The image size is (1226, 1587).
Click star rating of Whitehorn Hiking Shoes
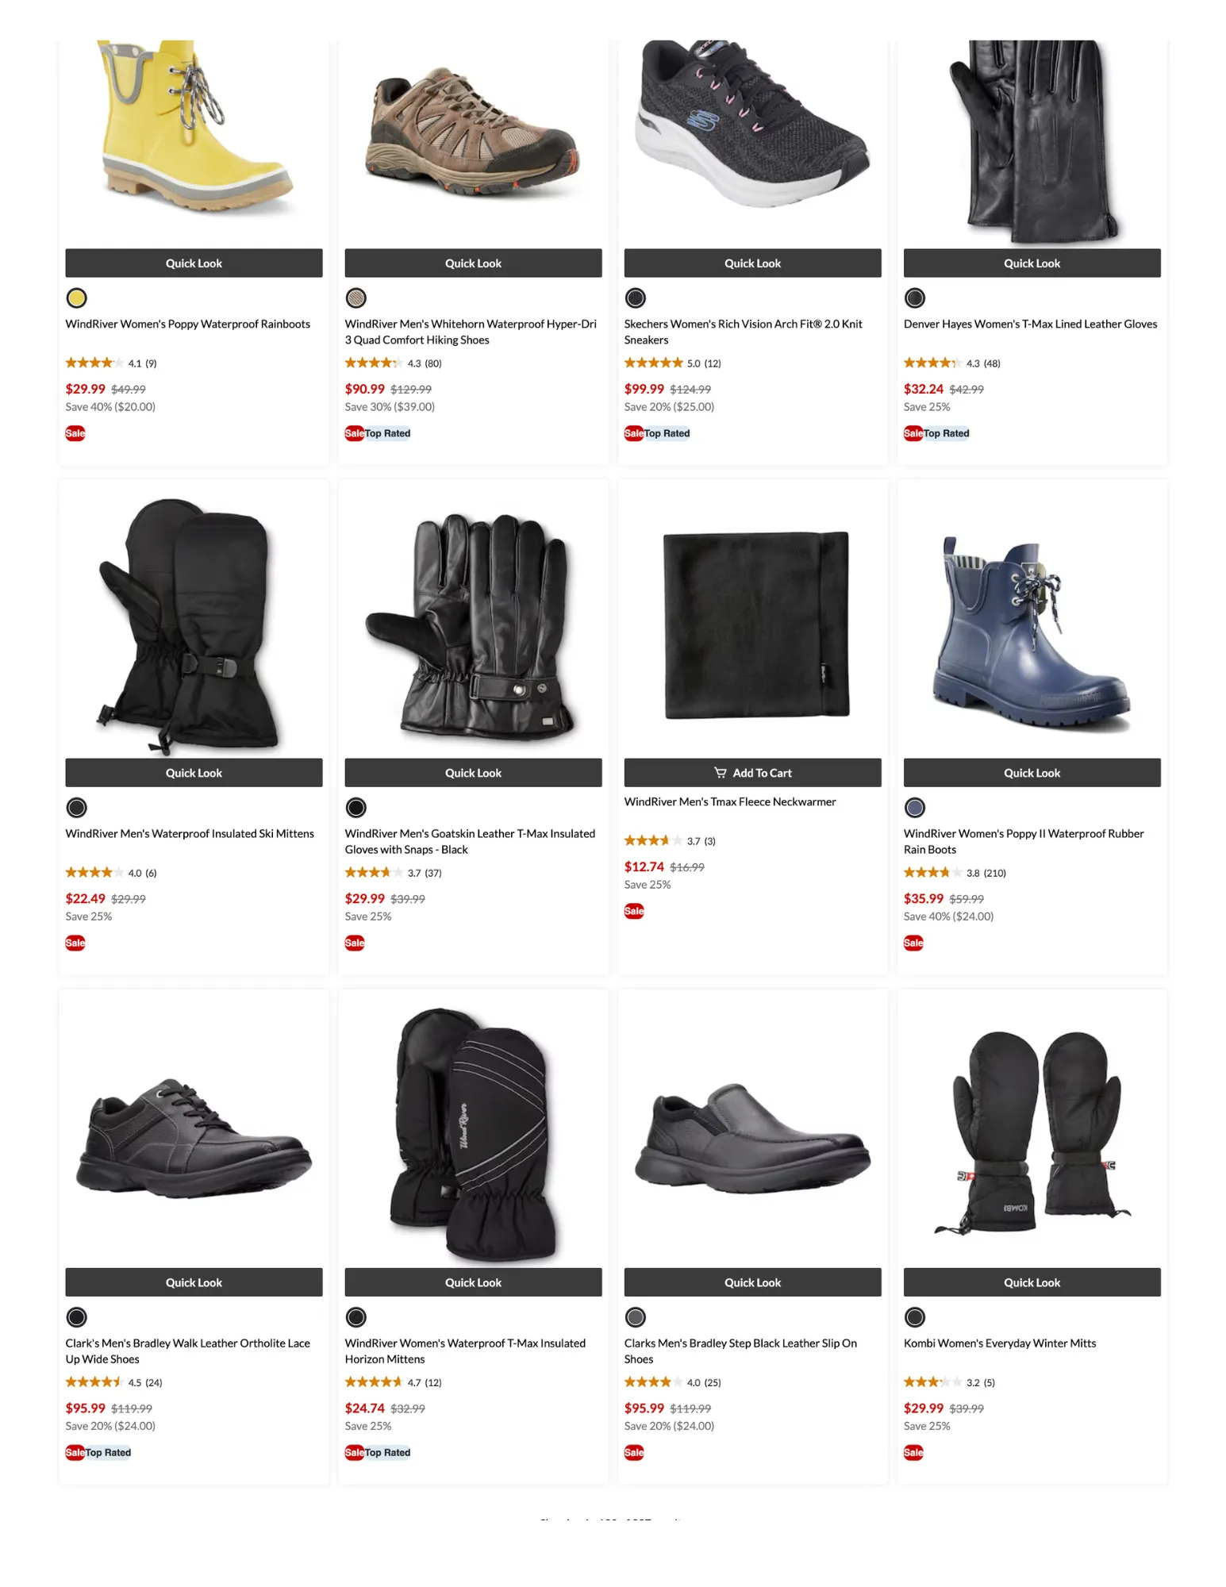(x=374, y=363)
